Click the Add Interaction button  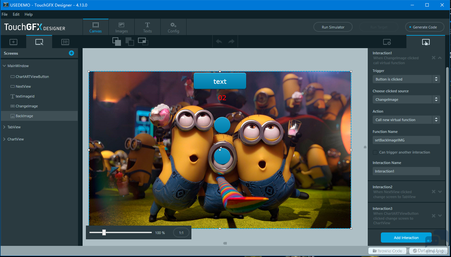(x=406, y=238)
